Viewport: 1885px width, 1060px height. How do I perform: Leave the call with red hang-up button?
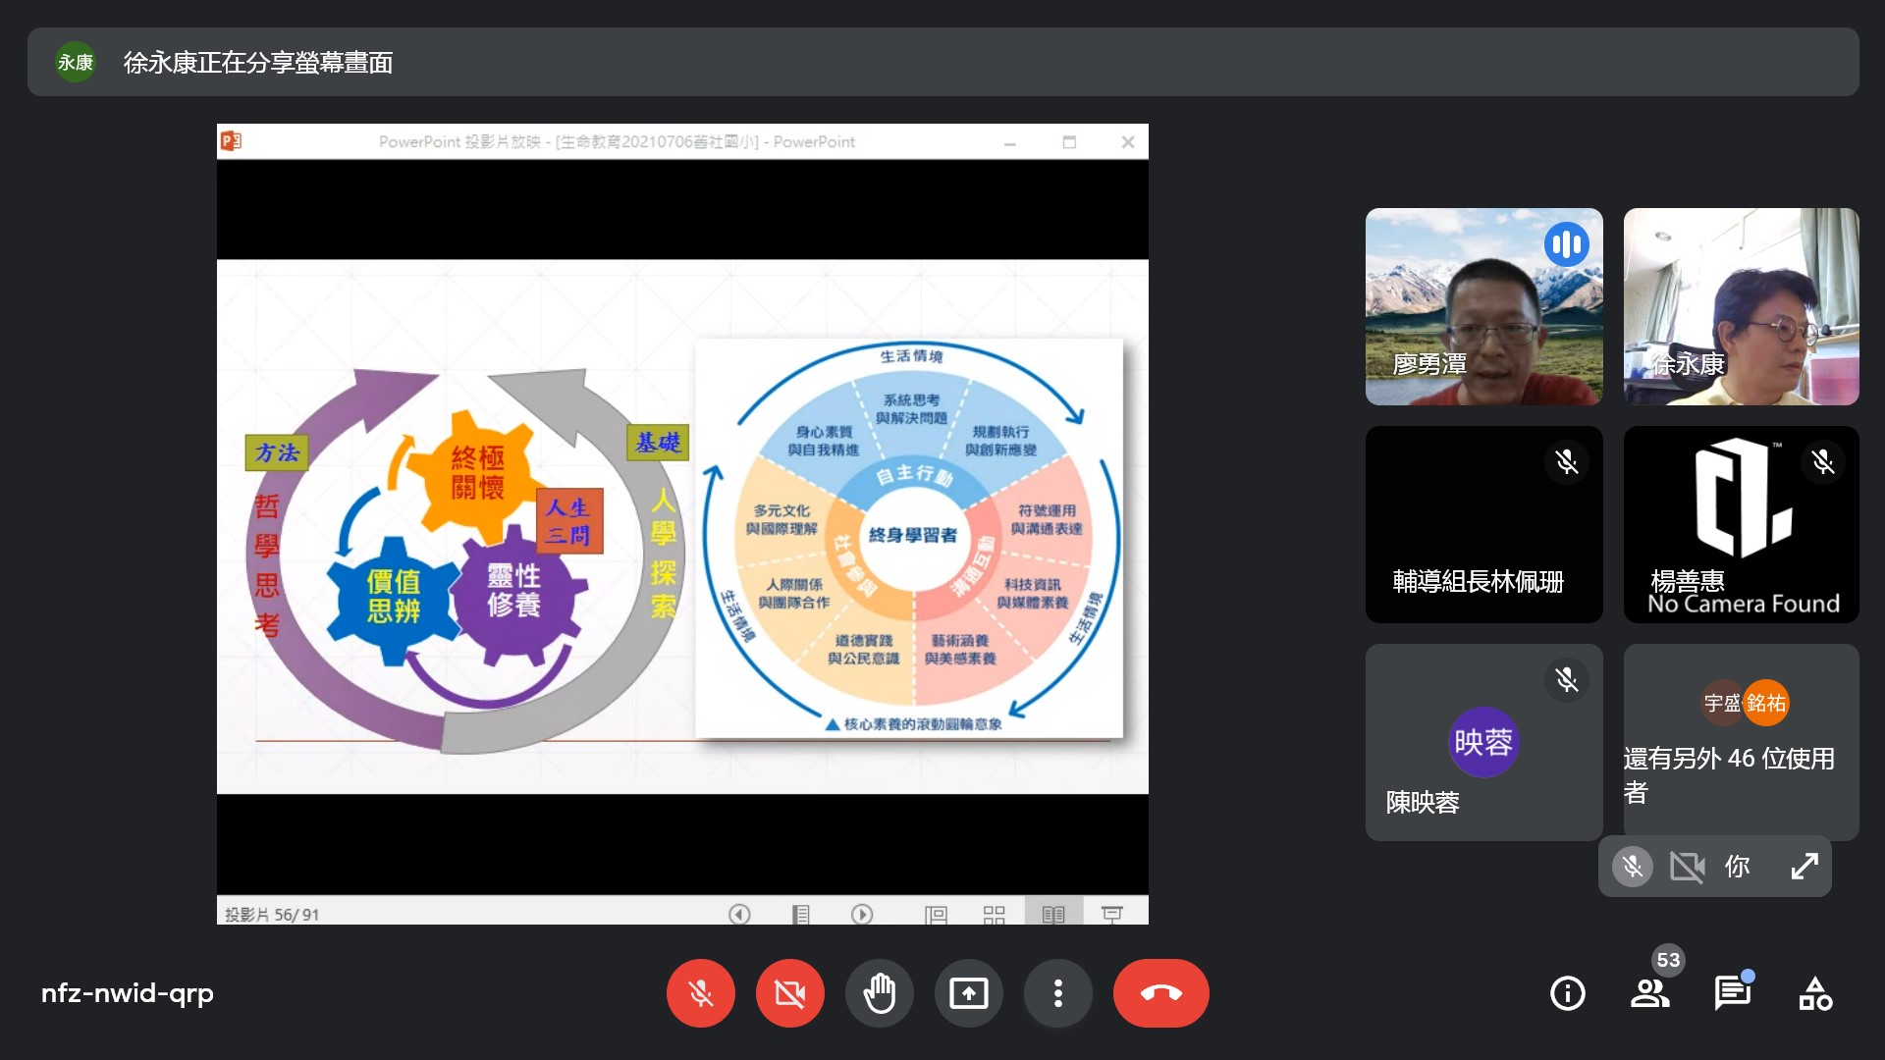(1160, 993)
